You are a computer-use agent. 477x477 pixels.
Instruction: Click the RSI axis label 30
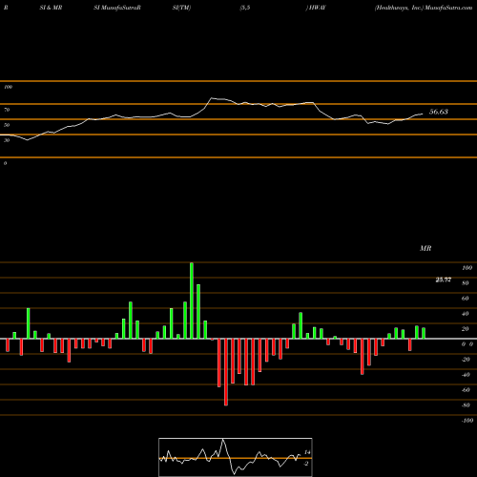tap(7, 140)
